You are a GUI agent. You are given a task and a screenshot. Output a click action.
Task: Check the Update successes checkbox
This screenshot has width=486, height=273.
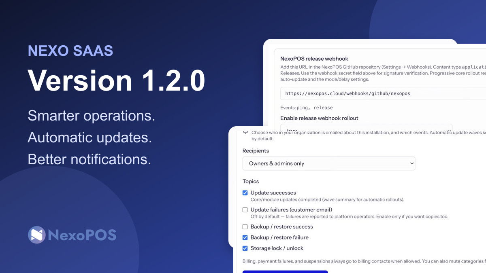point(245,193)
